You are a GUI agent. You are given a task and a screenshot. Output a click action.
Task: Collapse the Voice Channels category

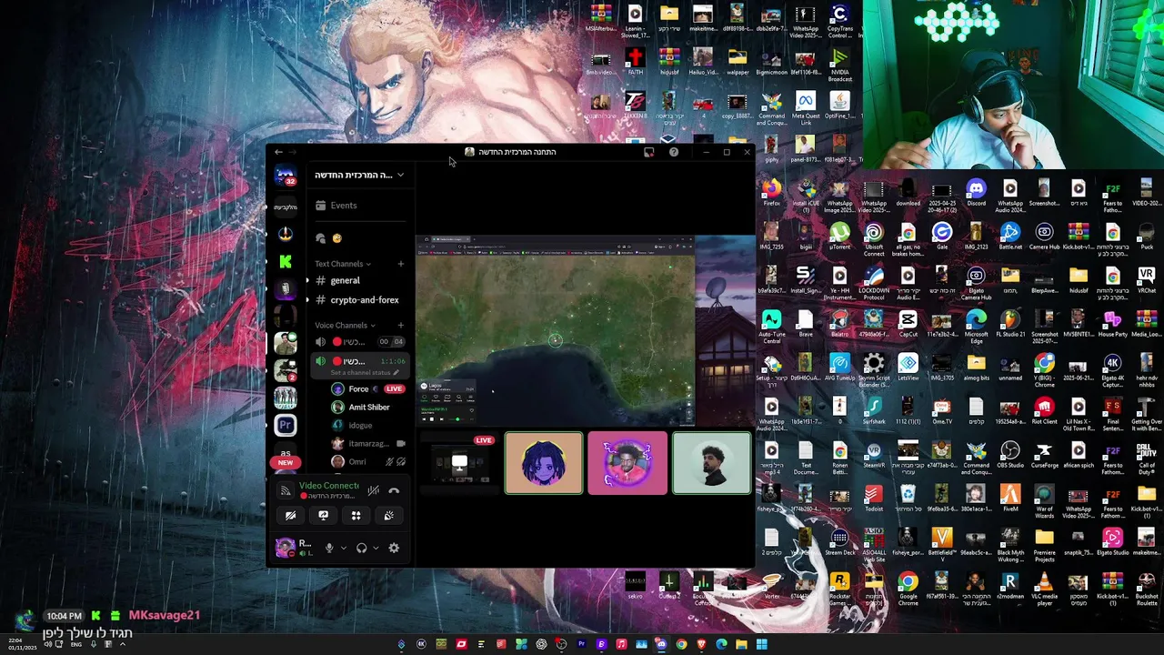tap(346, 326)
